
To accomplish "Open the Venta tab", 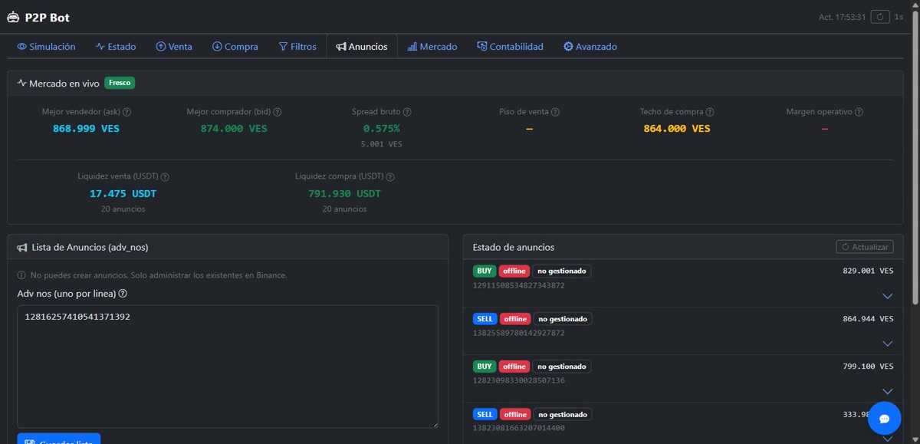I will click(x=174, y=47).
